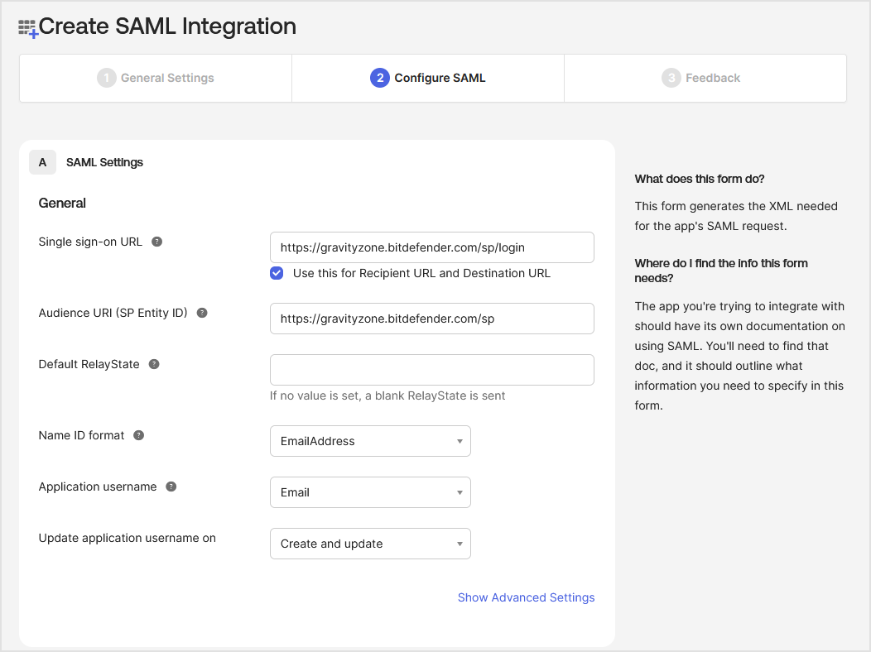Click Where do I find the info heading

tap(721, 271)
